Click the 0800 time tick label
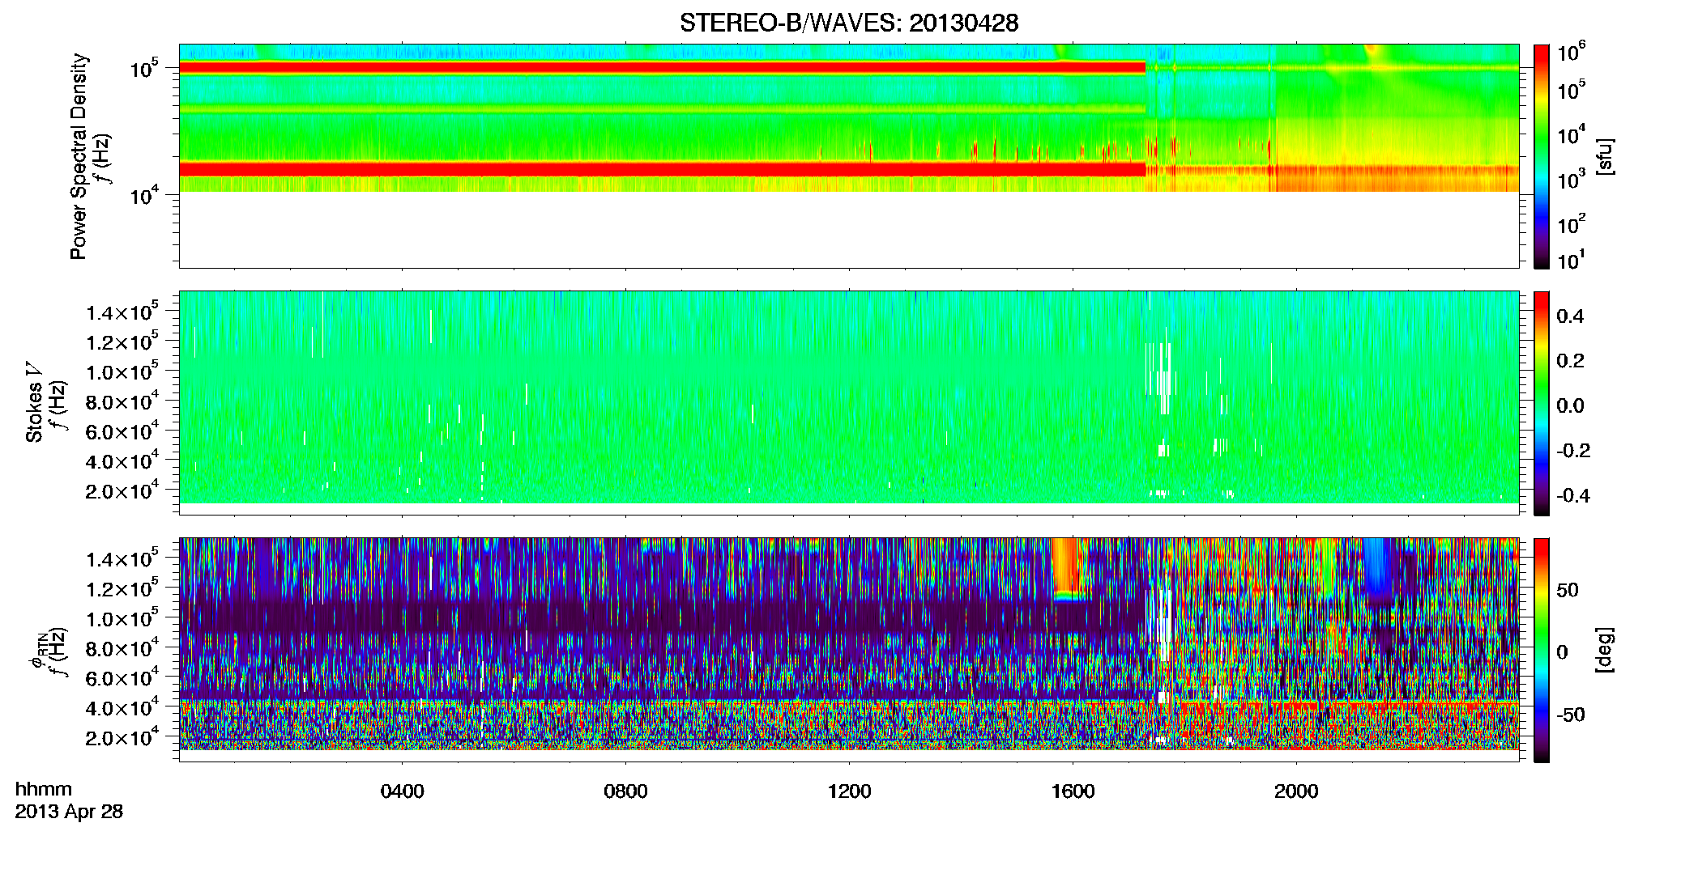Image resolution: width=1698 pixels, height=874 pixels. tap(626, 791)
